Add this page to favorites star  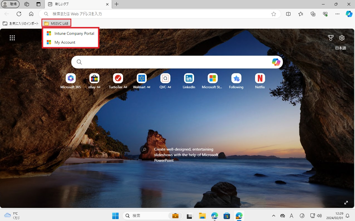click(x=274, y=14)
